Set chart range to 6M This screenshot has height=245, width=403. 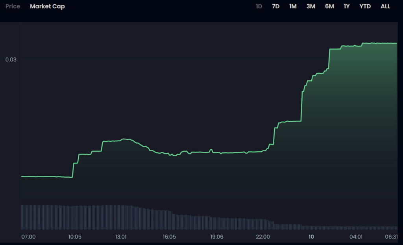click(x=329, y=6)
